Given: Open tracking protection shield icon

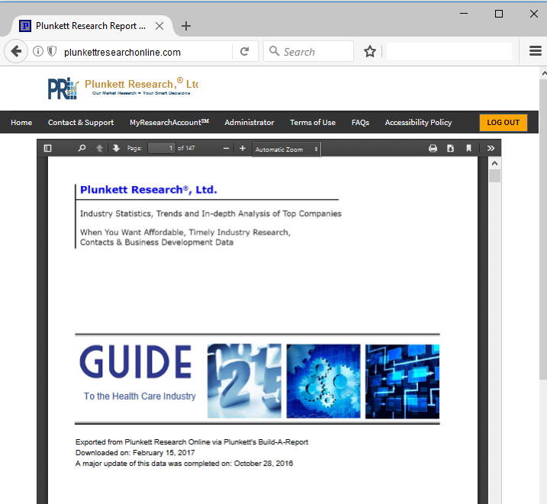Looking at the screenshot, I should pos(52,52).
